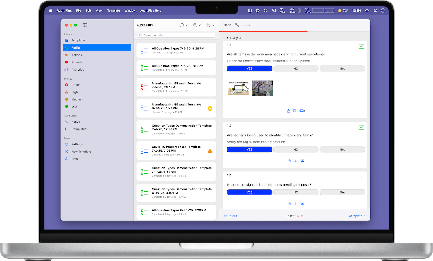Click the Done button

227,25
